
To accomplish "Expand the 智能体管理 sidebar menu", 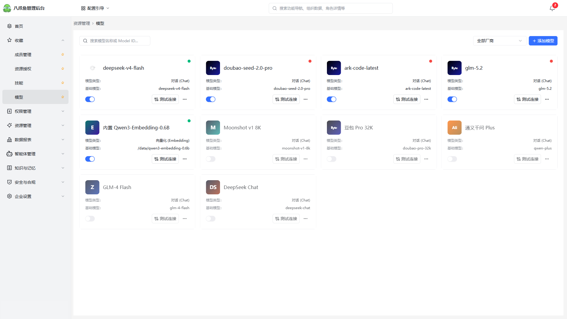I will tap(35, 154).
